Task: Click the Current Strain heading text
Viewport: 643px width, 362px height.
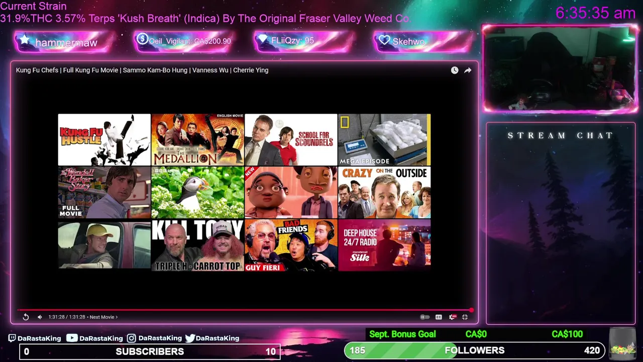Action: pos(33,7)
